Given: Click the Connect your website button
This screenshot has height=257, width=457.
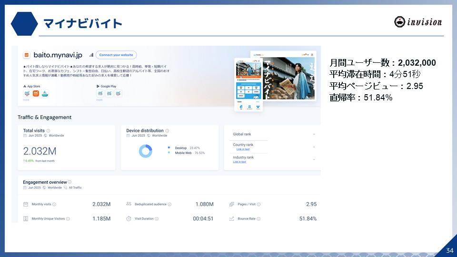Looking at the screenshot, I should 116,55.
